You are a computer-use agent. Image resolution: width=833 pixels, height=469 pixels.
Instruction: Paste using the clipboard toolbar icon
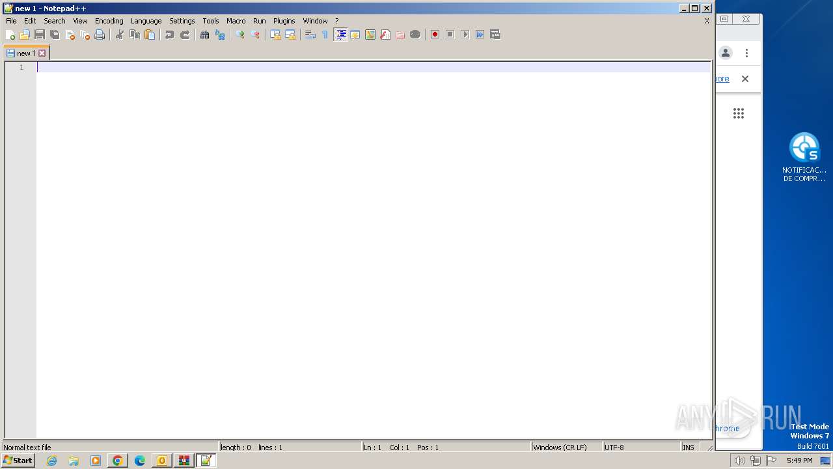click(150, 35)
